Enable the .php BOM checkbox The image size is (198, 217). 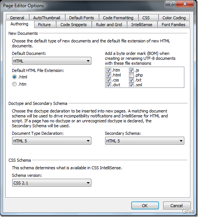pos(132,75)
